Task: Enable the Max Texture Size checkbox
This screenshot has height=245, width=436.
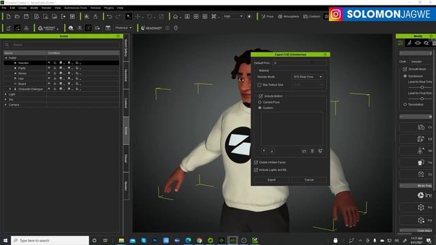Action: pos(260,84)
